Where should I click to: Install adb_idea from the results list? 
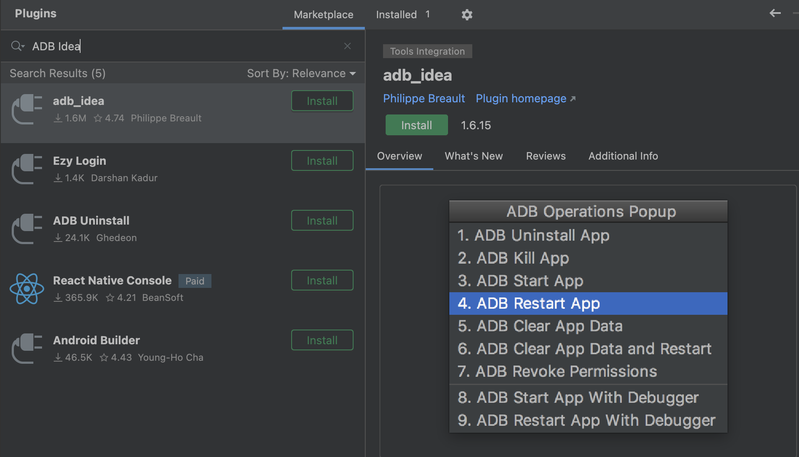coord(322,101)
